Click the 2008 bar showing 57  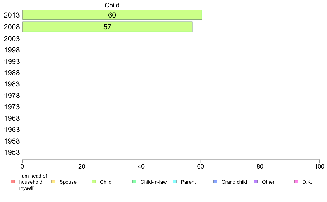pyautogui.click(x=107, y=27)
